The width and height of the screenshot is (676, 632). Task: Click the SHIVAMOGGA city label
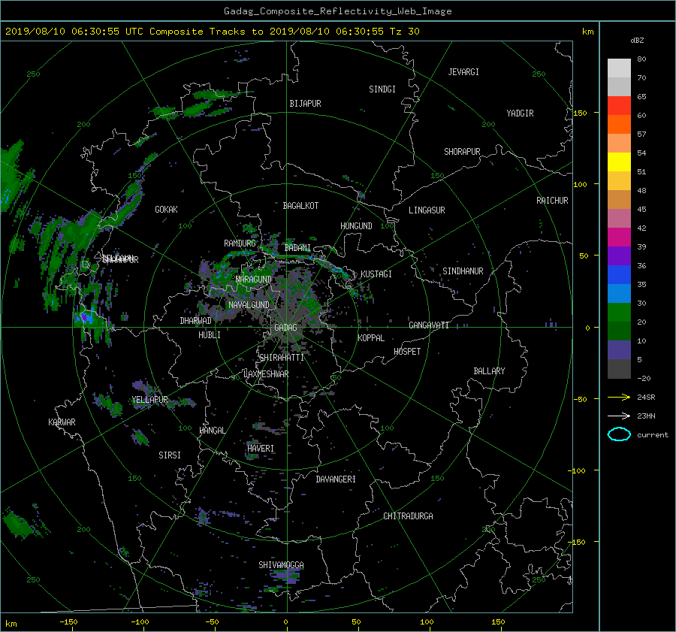click(281, 565)
